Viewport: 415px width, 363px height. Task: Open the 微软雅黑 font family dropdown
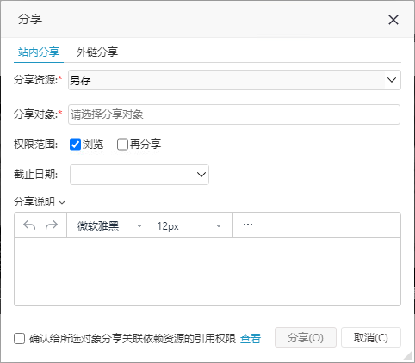tap(109, 226)
